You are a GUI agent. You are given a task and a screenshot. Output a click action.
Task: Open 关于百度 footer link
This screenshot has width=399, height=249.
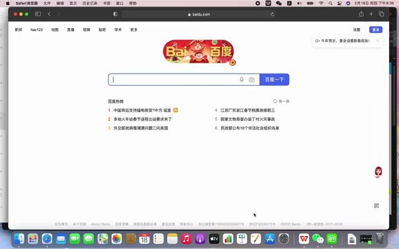pos(79,224)
